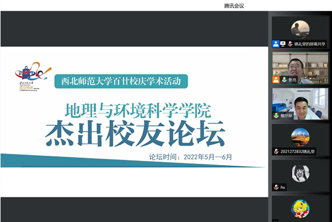This screenshot has width=332, height=222.
Task: Select the sunset avatar of the screen-sharing participant
Action: coord(300,29)
